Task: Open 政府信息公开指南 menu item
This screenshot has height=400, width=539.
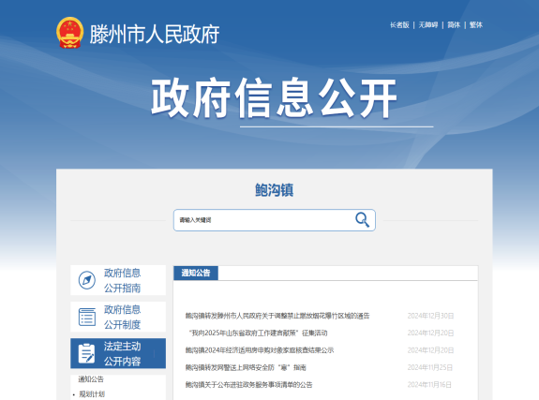Action: [x=118, y=280]
